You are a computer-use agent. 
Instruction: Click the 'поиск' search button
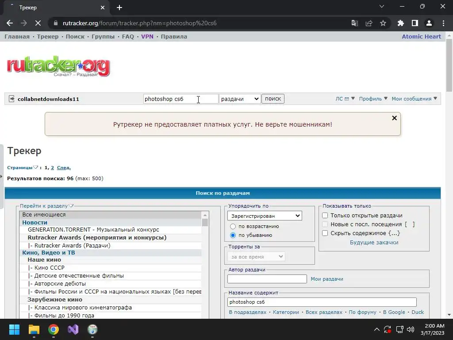273,99
